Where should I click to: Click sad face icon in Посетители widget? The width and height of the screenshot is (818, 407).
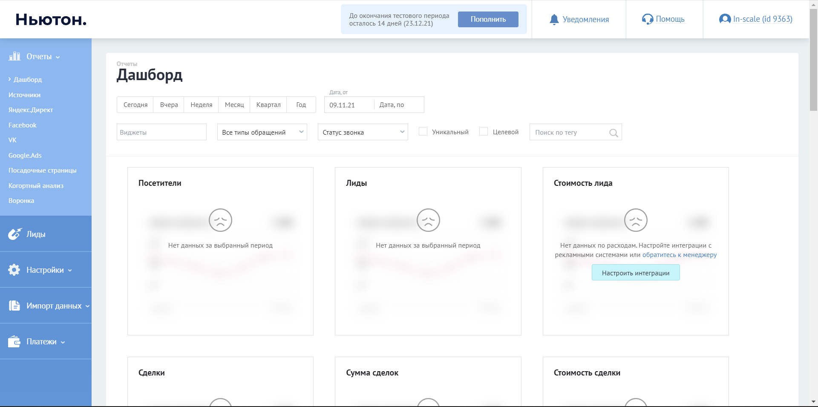(x=220, y=220)
